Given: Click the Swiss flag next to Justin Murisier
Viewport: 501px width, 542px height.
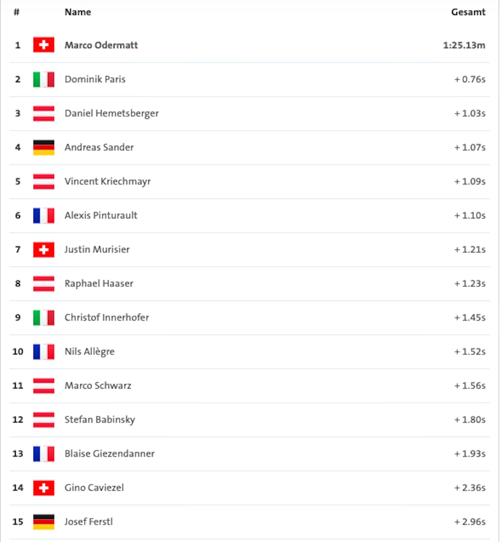Looking at the screenshot, I should click(44, 250).
